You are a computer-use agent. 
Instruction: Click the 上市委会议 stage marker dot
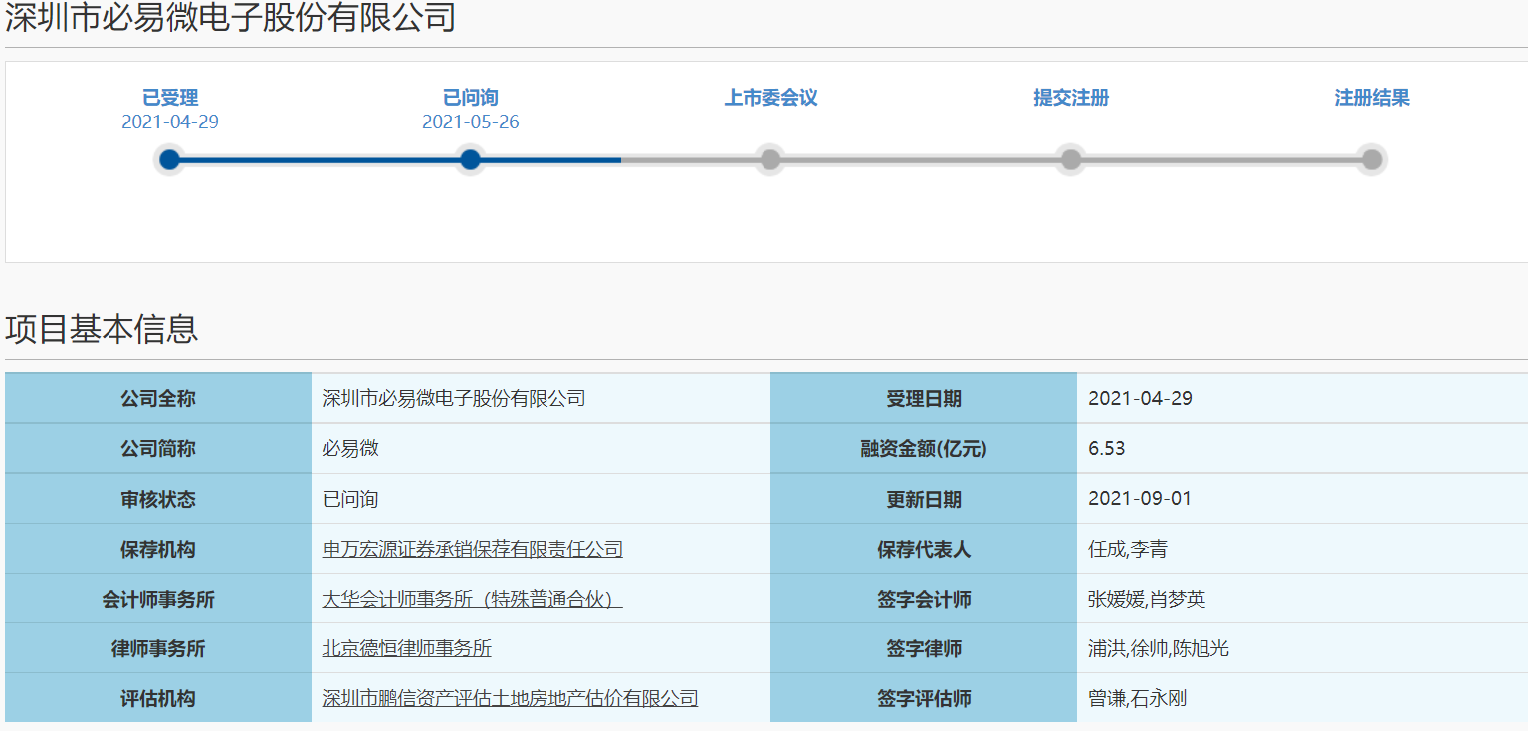point(770,159)
